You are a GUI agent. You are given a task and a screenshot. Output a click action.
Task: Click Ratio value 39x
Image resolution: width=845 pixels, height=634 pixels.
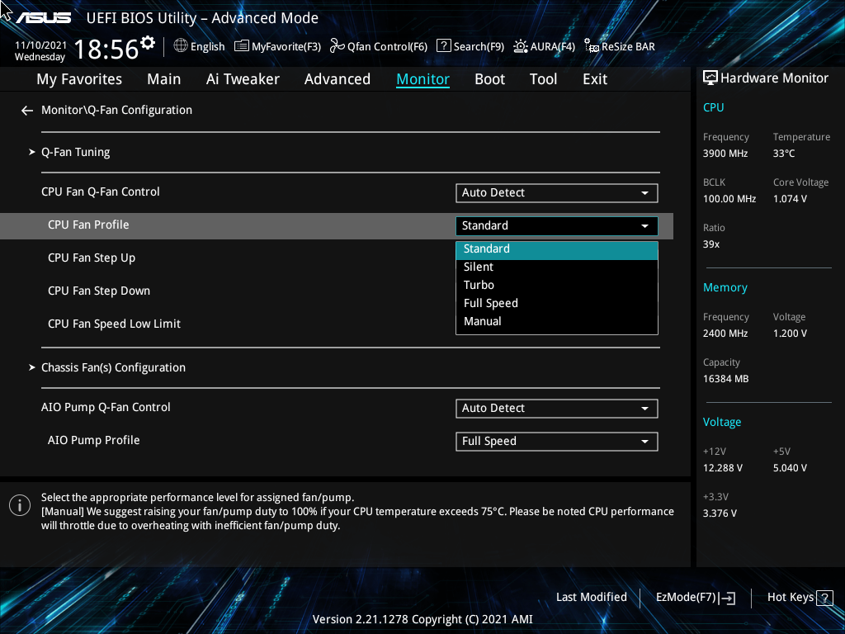711,244
